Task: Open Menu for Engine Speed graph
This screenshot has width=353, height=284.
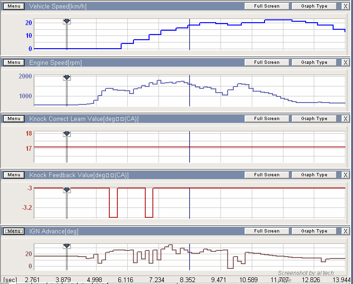Action: (x=14, y=62)
